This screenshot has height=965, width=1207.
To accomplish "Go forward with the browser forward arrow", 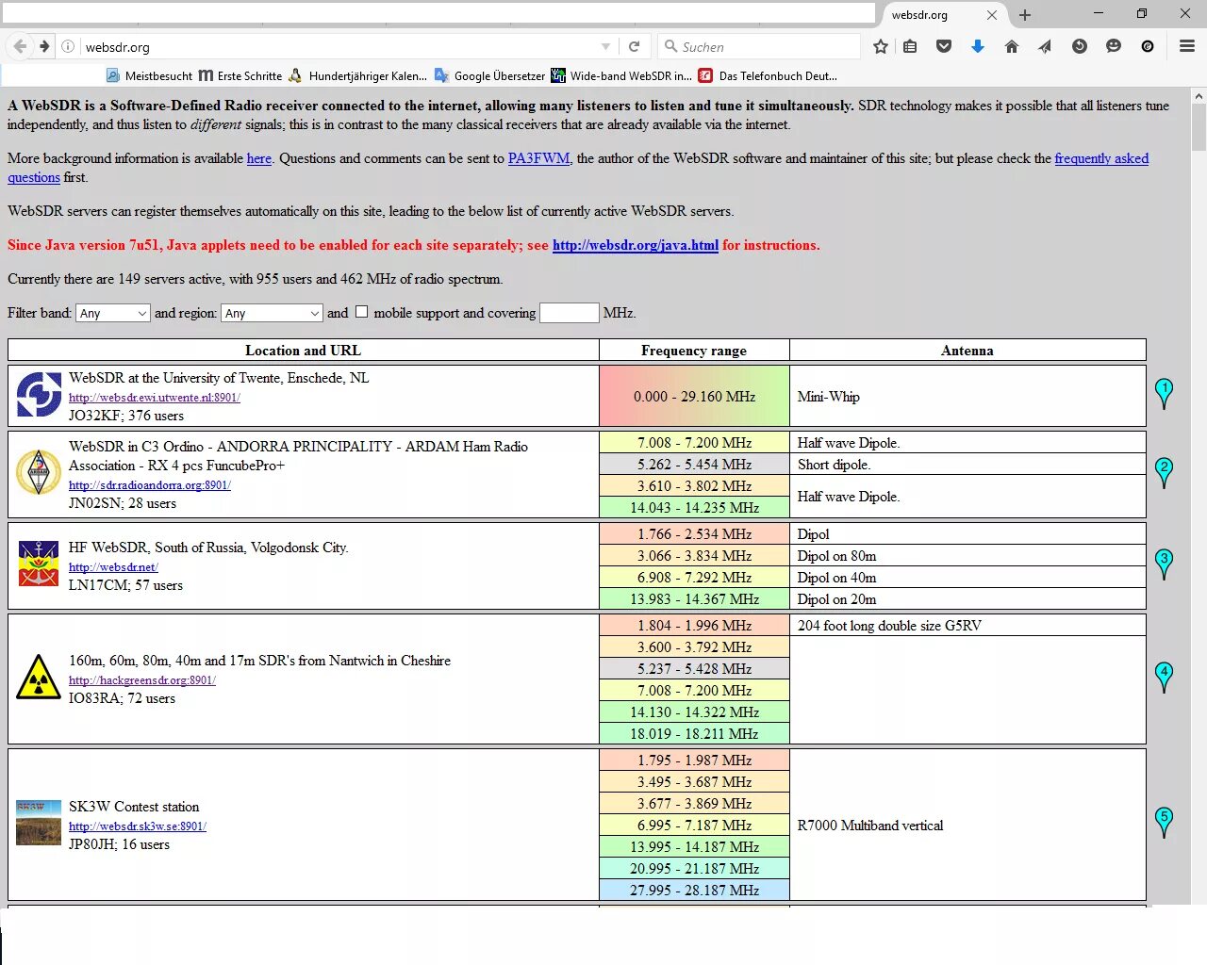I will click(x=44, y=46).
